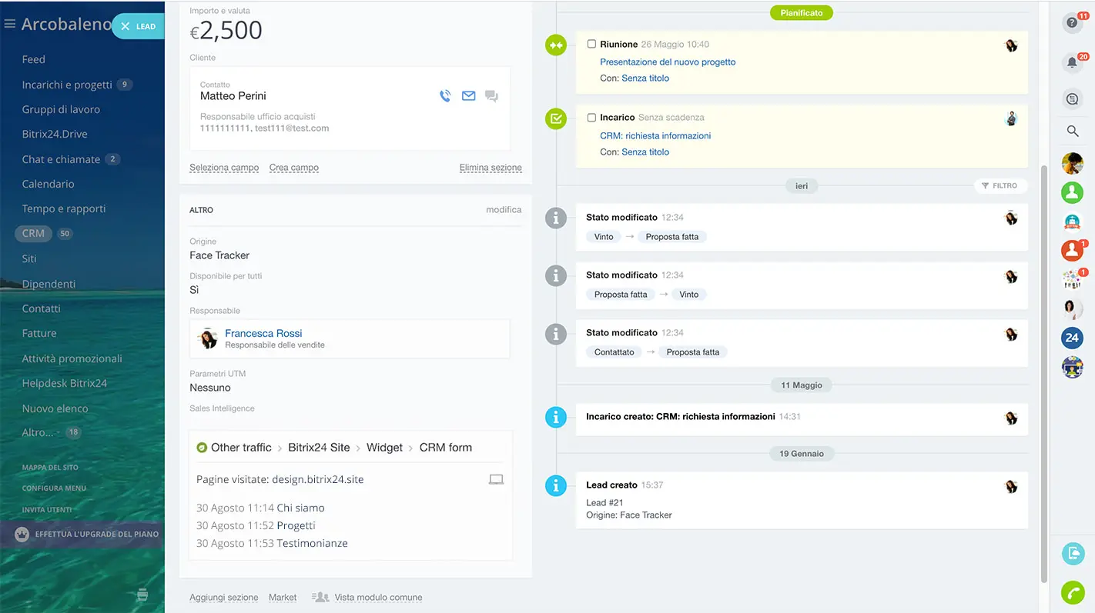Click the Vista modulo comune people icon
1095x613 pixels.
(320, 597)
